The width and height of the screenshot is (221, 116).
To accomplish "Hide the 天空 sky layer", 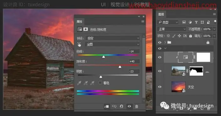I will click(x=160, y=87).
